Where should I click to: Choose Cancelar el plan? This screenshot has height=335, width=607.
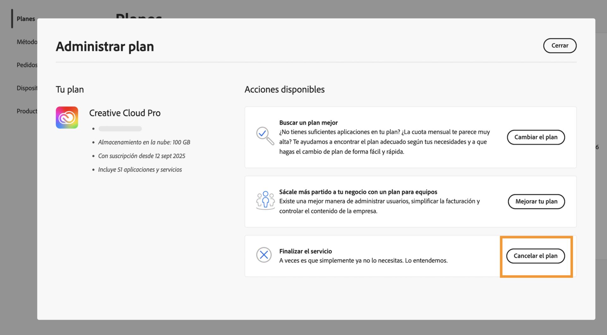tap(535, 256)
